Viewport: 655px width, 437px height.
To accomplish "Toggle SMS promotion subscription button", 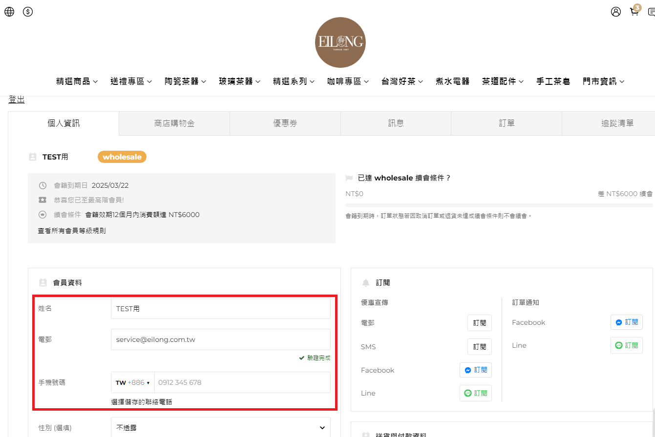I will coord(479,347).
